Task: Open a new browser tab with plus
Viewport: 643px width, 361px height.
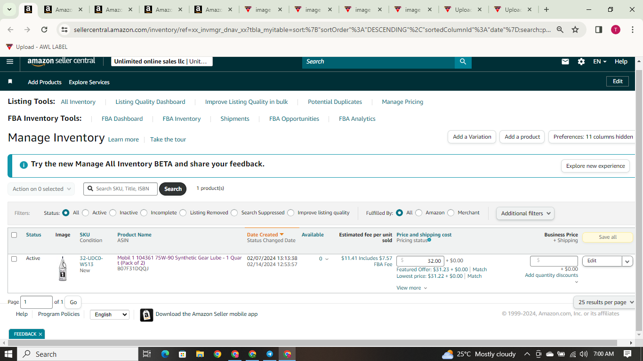Action: tap(547, 9)
